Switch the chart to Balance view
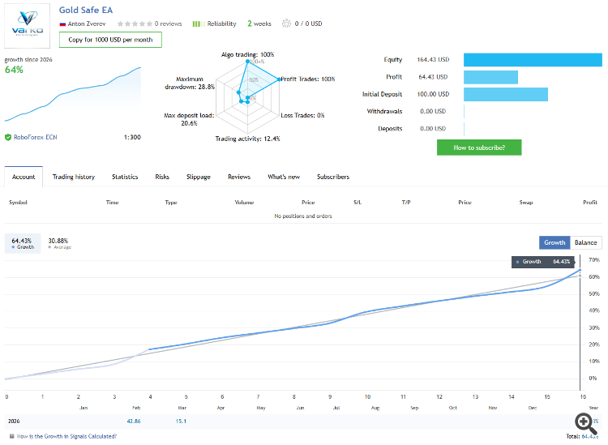608x445 pixels. (x=585, y=242)
